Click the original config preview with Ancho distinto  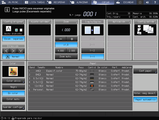pyautogui.click(x=14, y=30)
